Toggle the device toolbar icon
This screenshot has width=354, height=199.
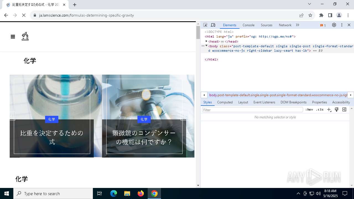(213, 25)
